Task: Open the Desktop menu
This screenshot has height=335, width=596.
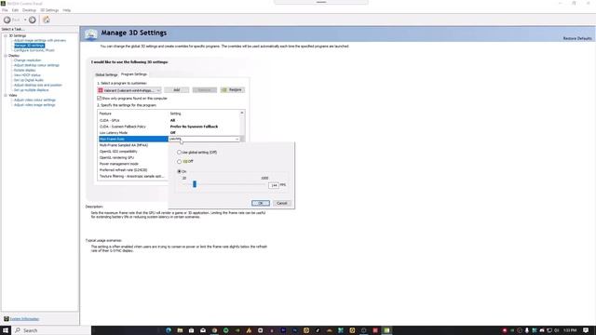Action: (x=29, y=10)
